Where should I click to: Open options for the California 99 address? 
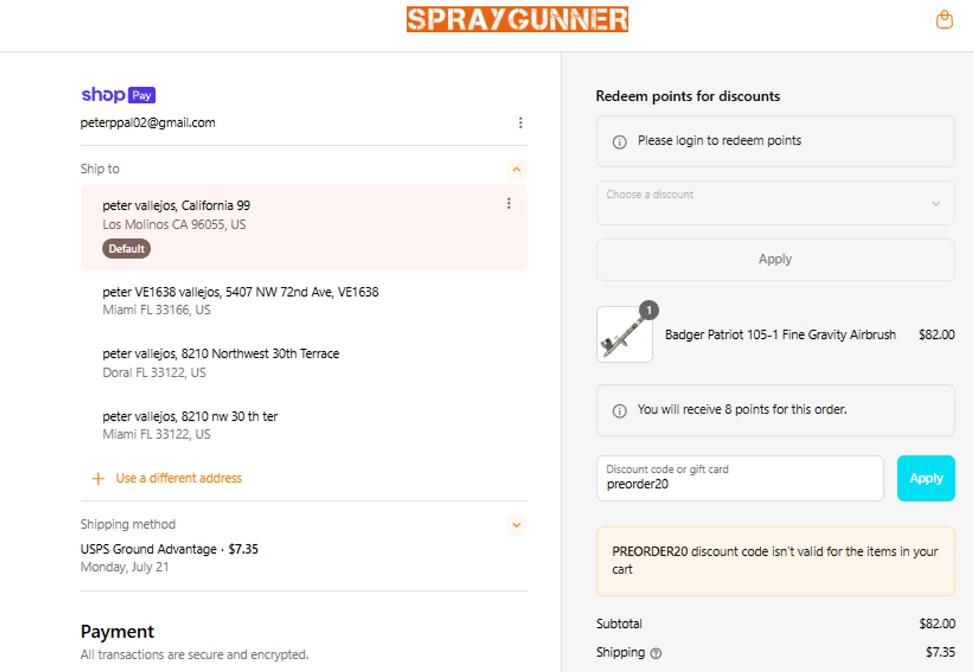508,203
